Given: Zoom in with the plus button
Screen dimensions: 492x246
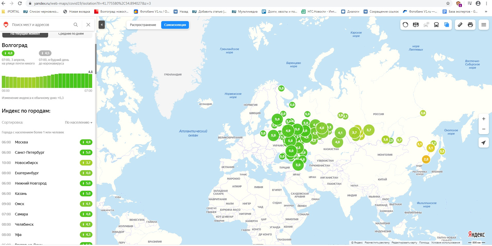Looking at the screenshot, I should tap(484, 119).
